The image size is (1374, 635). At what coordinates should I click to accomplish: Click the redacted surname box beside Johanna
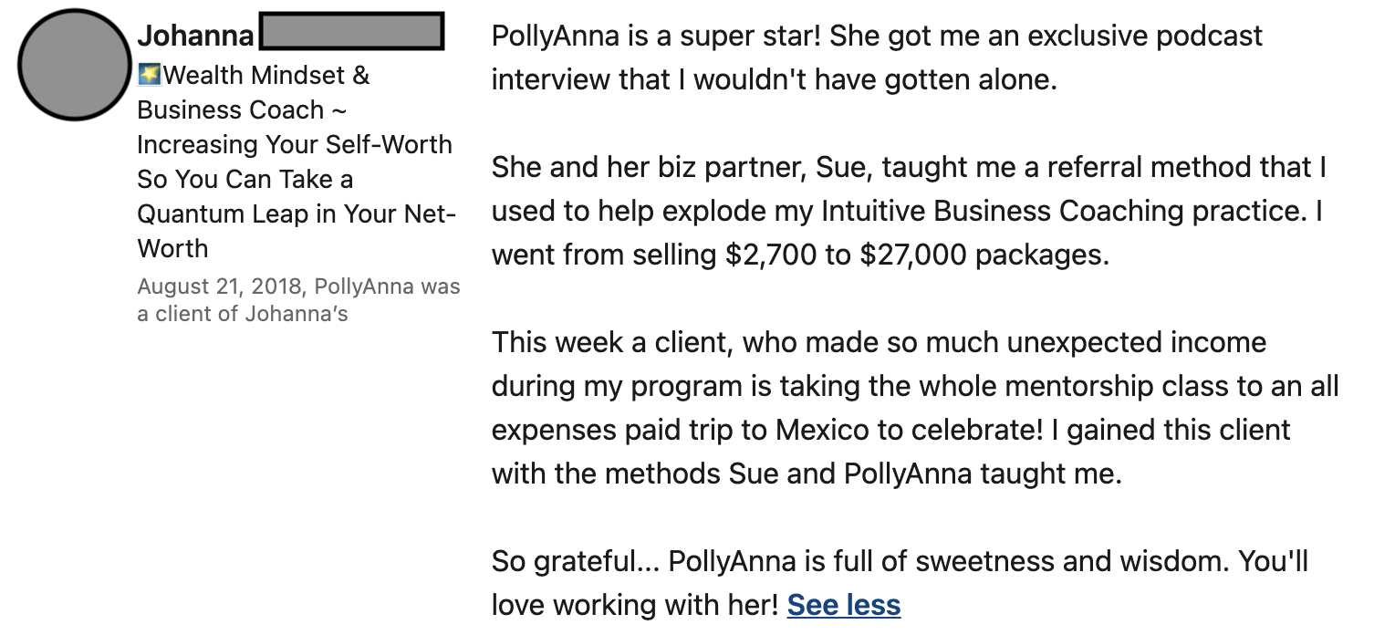[x=351, y=31]
